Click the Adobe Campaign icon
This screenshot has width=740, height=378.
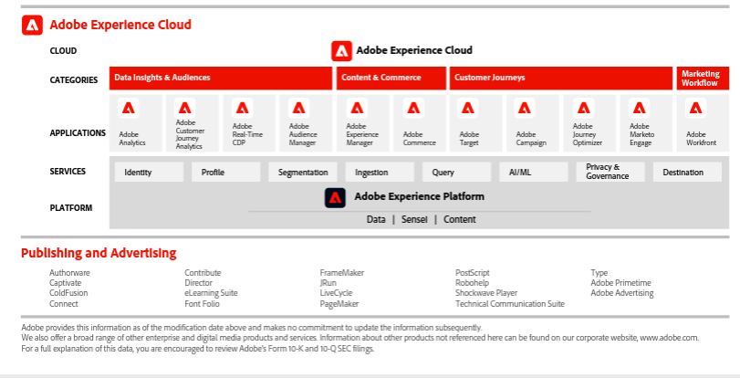point(526,109)
